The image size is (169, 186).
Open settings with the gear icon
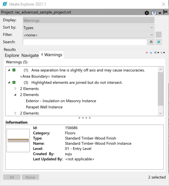(147, 13)
